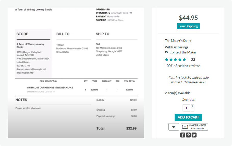
Task: Click the chat bubble icon beside Contact the Maker
Action: [167, 52]
